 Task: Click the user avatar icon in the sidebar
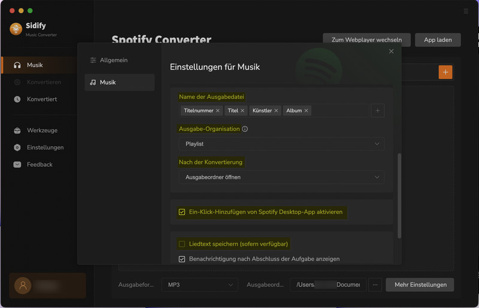(x=23, y=286)
